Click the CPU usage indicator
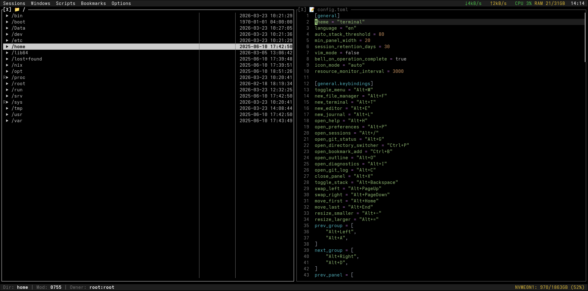Viewport: 588px width, 291px height. (523, 3)
